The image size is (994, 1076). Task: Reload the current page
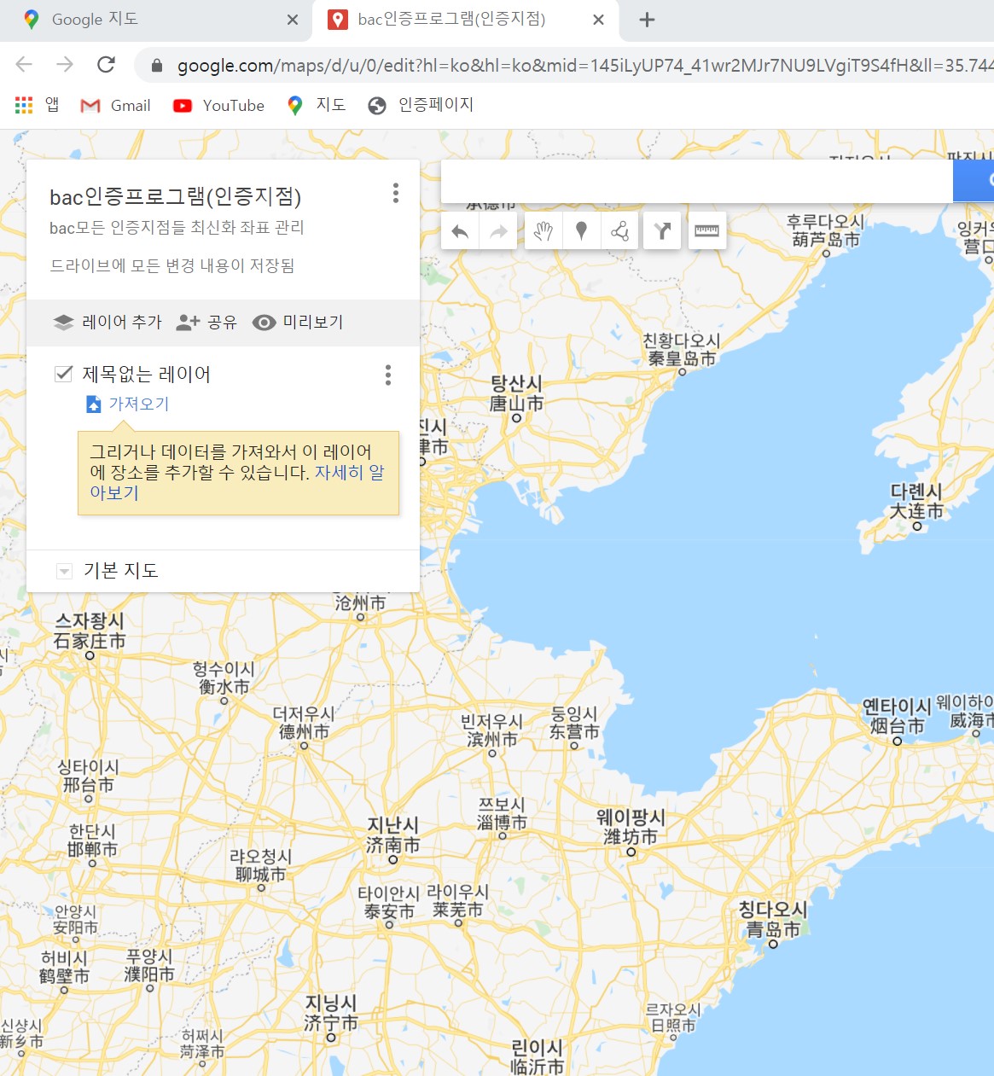(x=106, y=65)
